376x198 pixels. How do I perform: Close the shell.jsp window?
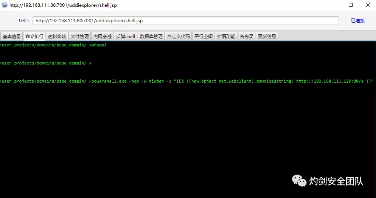pyautogui.click(x=368, y=5)
